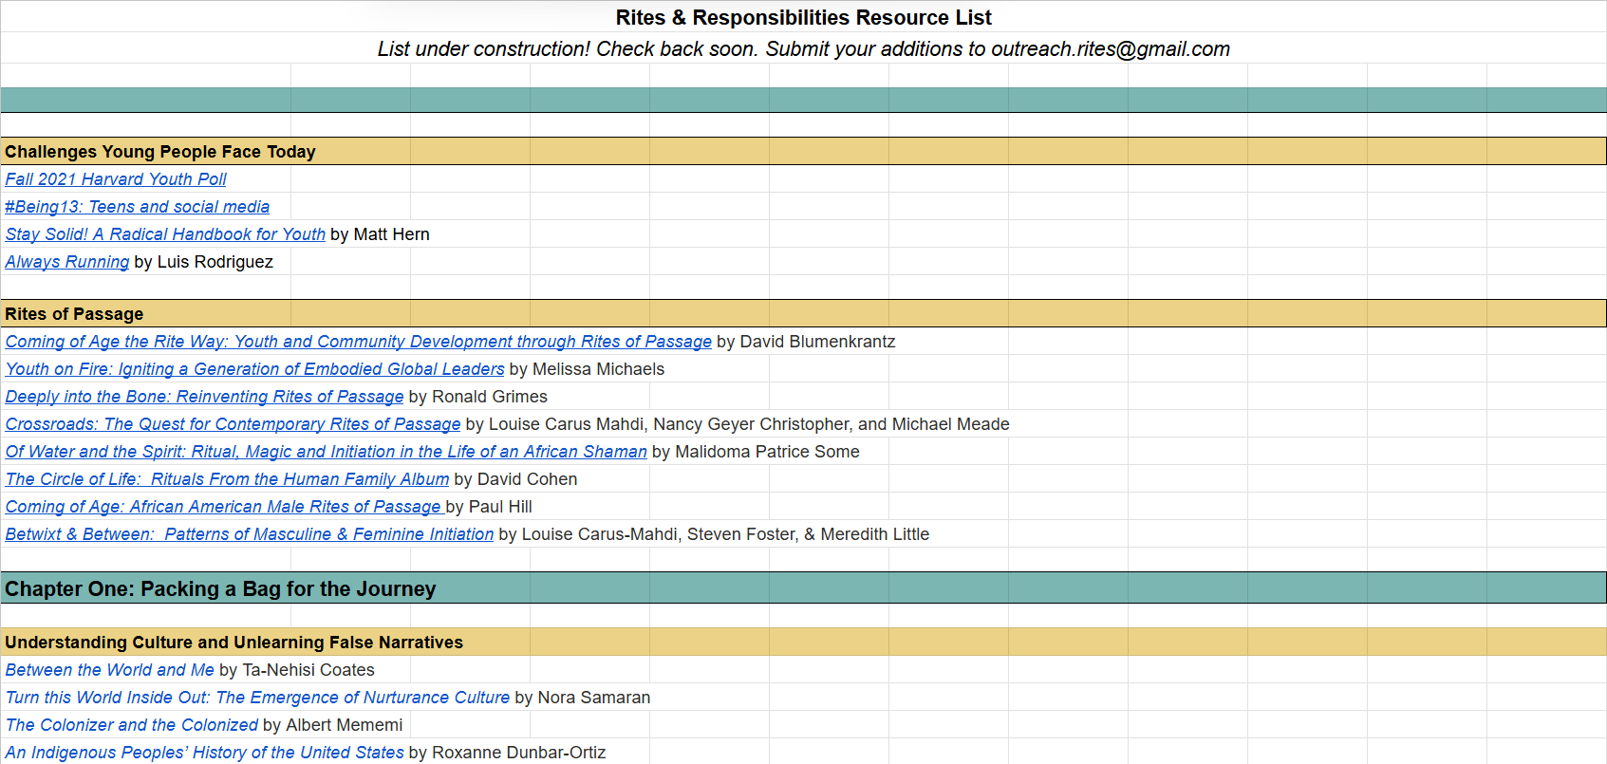The image size is (1607, 764).
Task: Click author text 'by Matt Hern'
Action: click(x=380, y=234)
